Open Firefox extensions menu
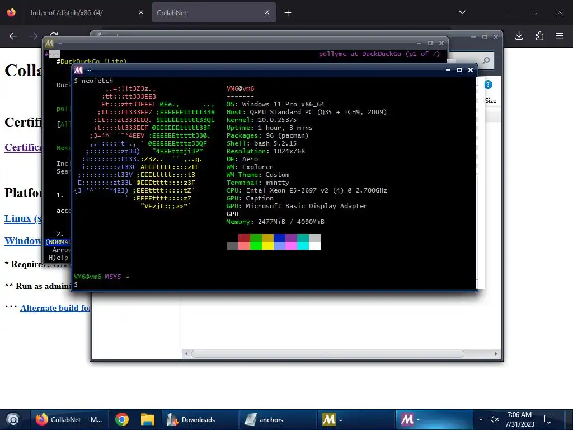This screenshot has height=430, width=573. click(539, 36)
